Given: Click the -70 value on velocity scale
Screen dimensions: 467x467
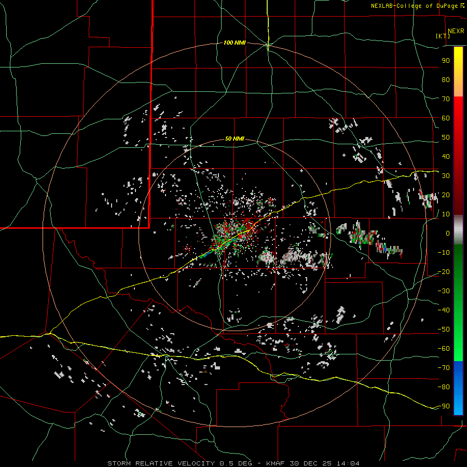Looking at the screenshot, I should (x=444, y=368).
